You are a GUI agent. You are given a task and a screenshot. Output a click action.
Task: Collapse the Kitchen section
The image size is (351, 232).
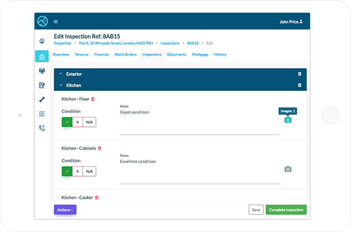coord(60,85)
